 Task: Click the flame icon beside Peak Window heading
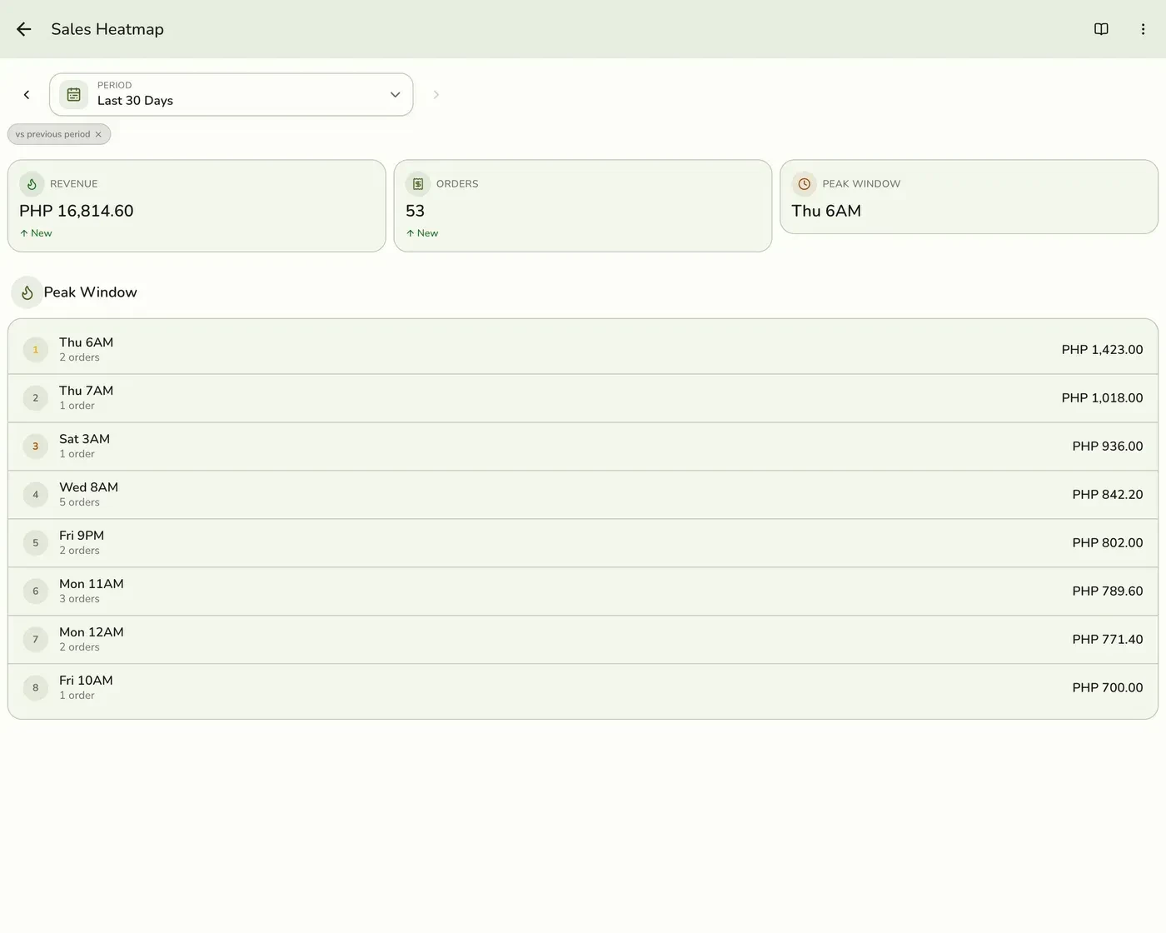(27, 292)
